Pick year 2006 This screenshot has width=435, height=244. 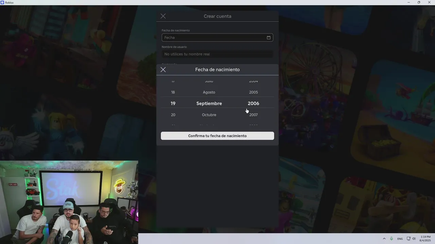[254, 103]
